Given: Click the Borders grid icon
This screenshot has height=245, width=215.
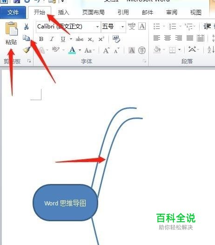Looking at the screenshot, I should (x=172, y=50).
